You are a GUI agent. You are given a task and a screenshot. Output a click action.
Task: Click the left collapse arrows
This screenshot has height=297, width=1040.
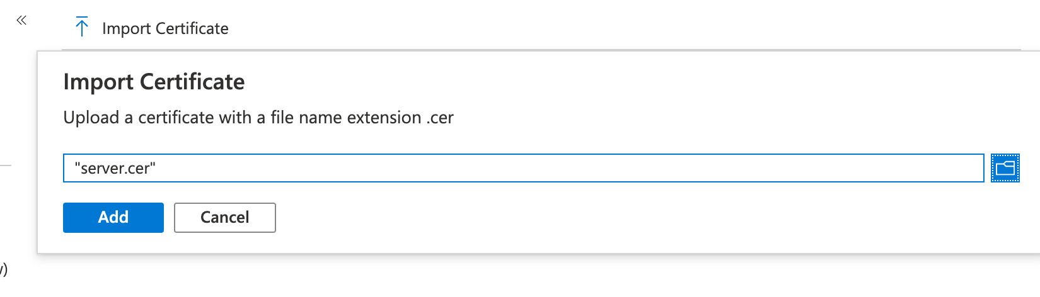coord(21,21)
